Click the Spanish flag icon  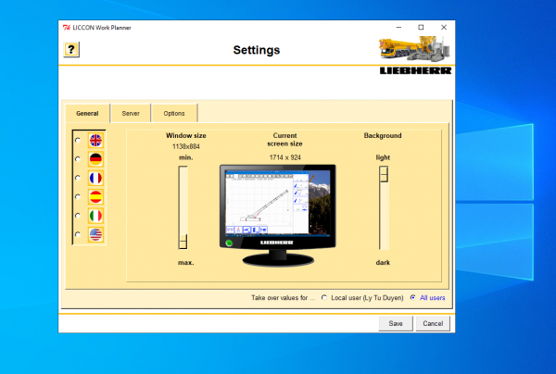point(95,196)
